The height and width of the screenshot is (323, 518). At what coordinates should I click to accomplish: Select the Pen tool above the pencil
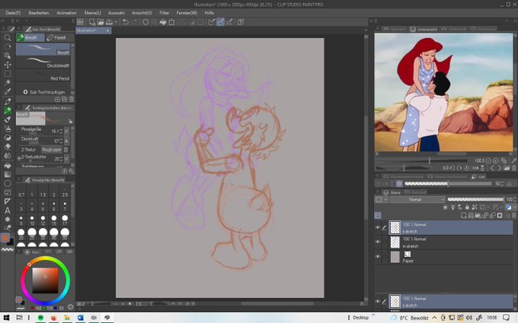click(x=8, y=102)
